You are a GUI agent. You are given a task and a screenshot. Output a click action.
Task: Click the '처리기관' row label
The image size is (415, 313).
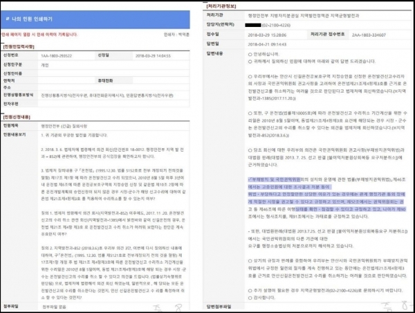(214, 15)
